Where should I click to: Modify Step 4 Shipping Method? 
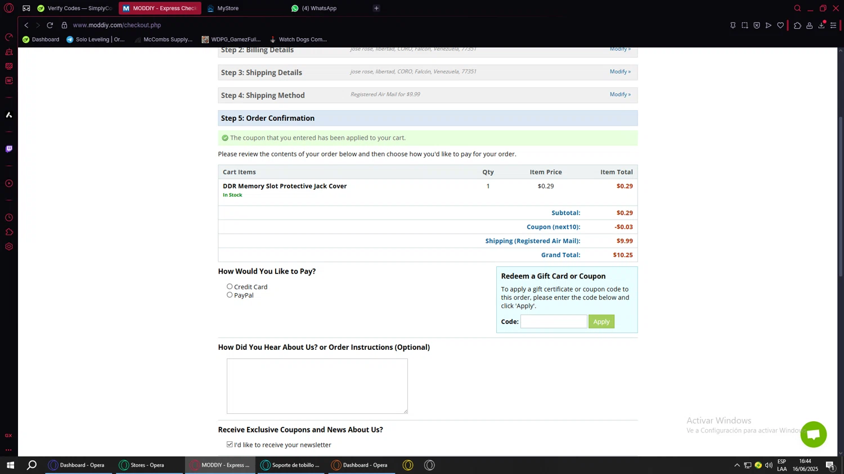point(620,94)
